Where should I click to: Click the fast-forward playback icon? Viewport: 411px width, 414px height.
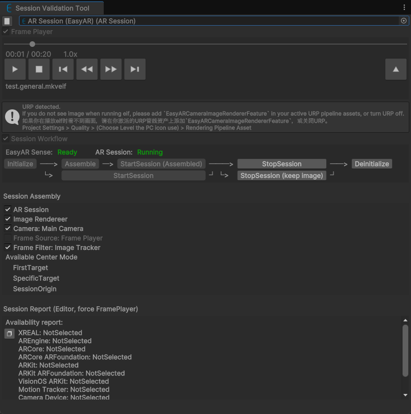[x=111, y=69]
